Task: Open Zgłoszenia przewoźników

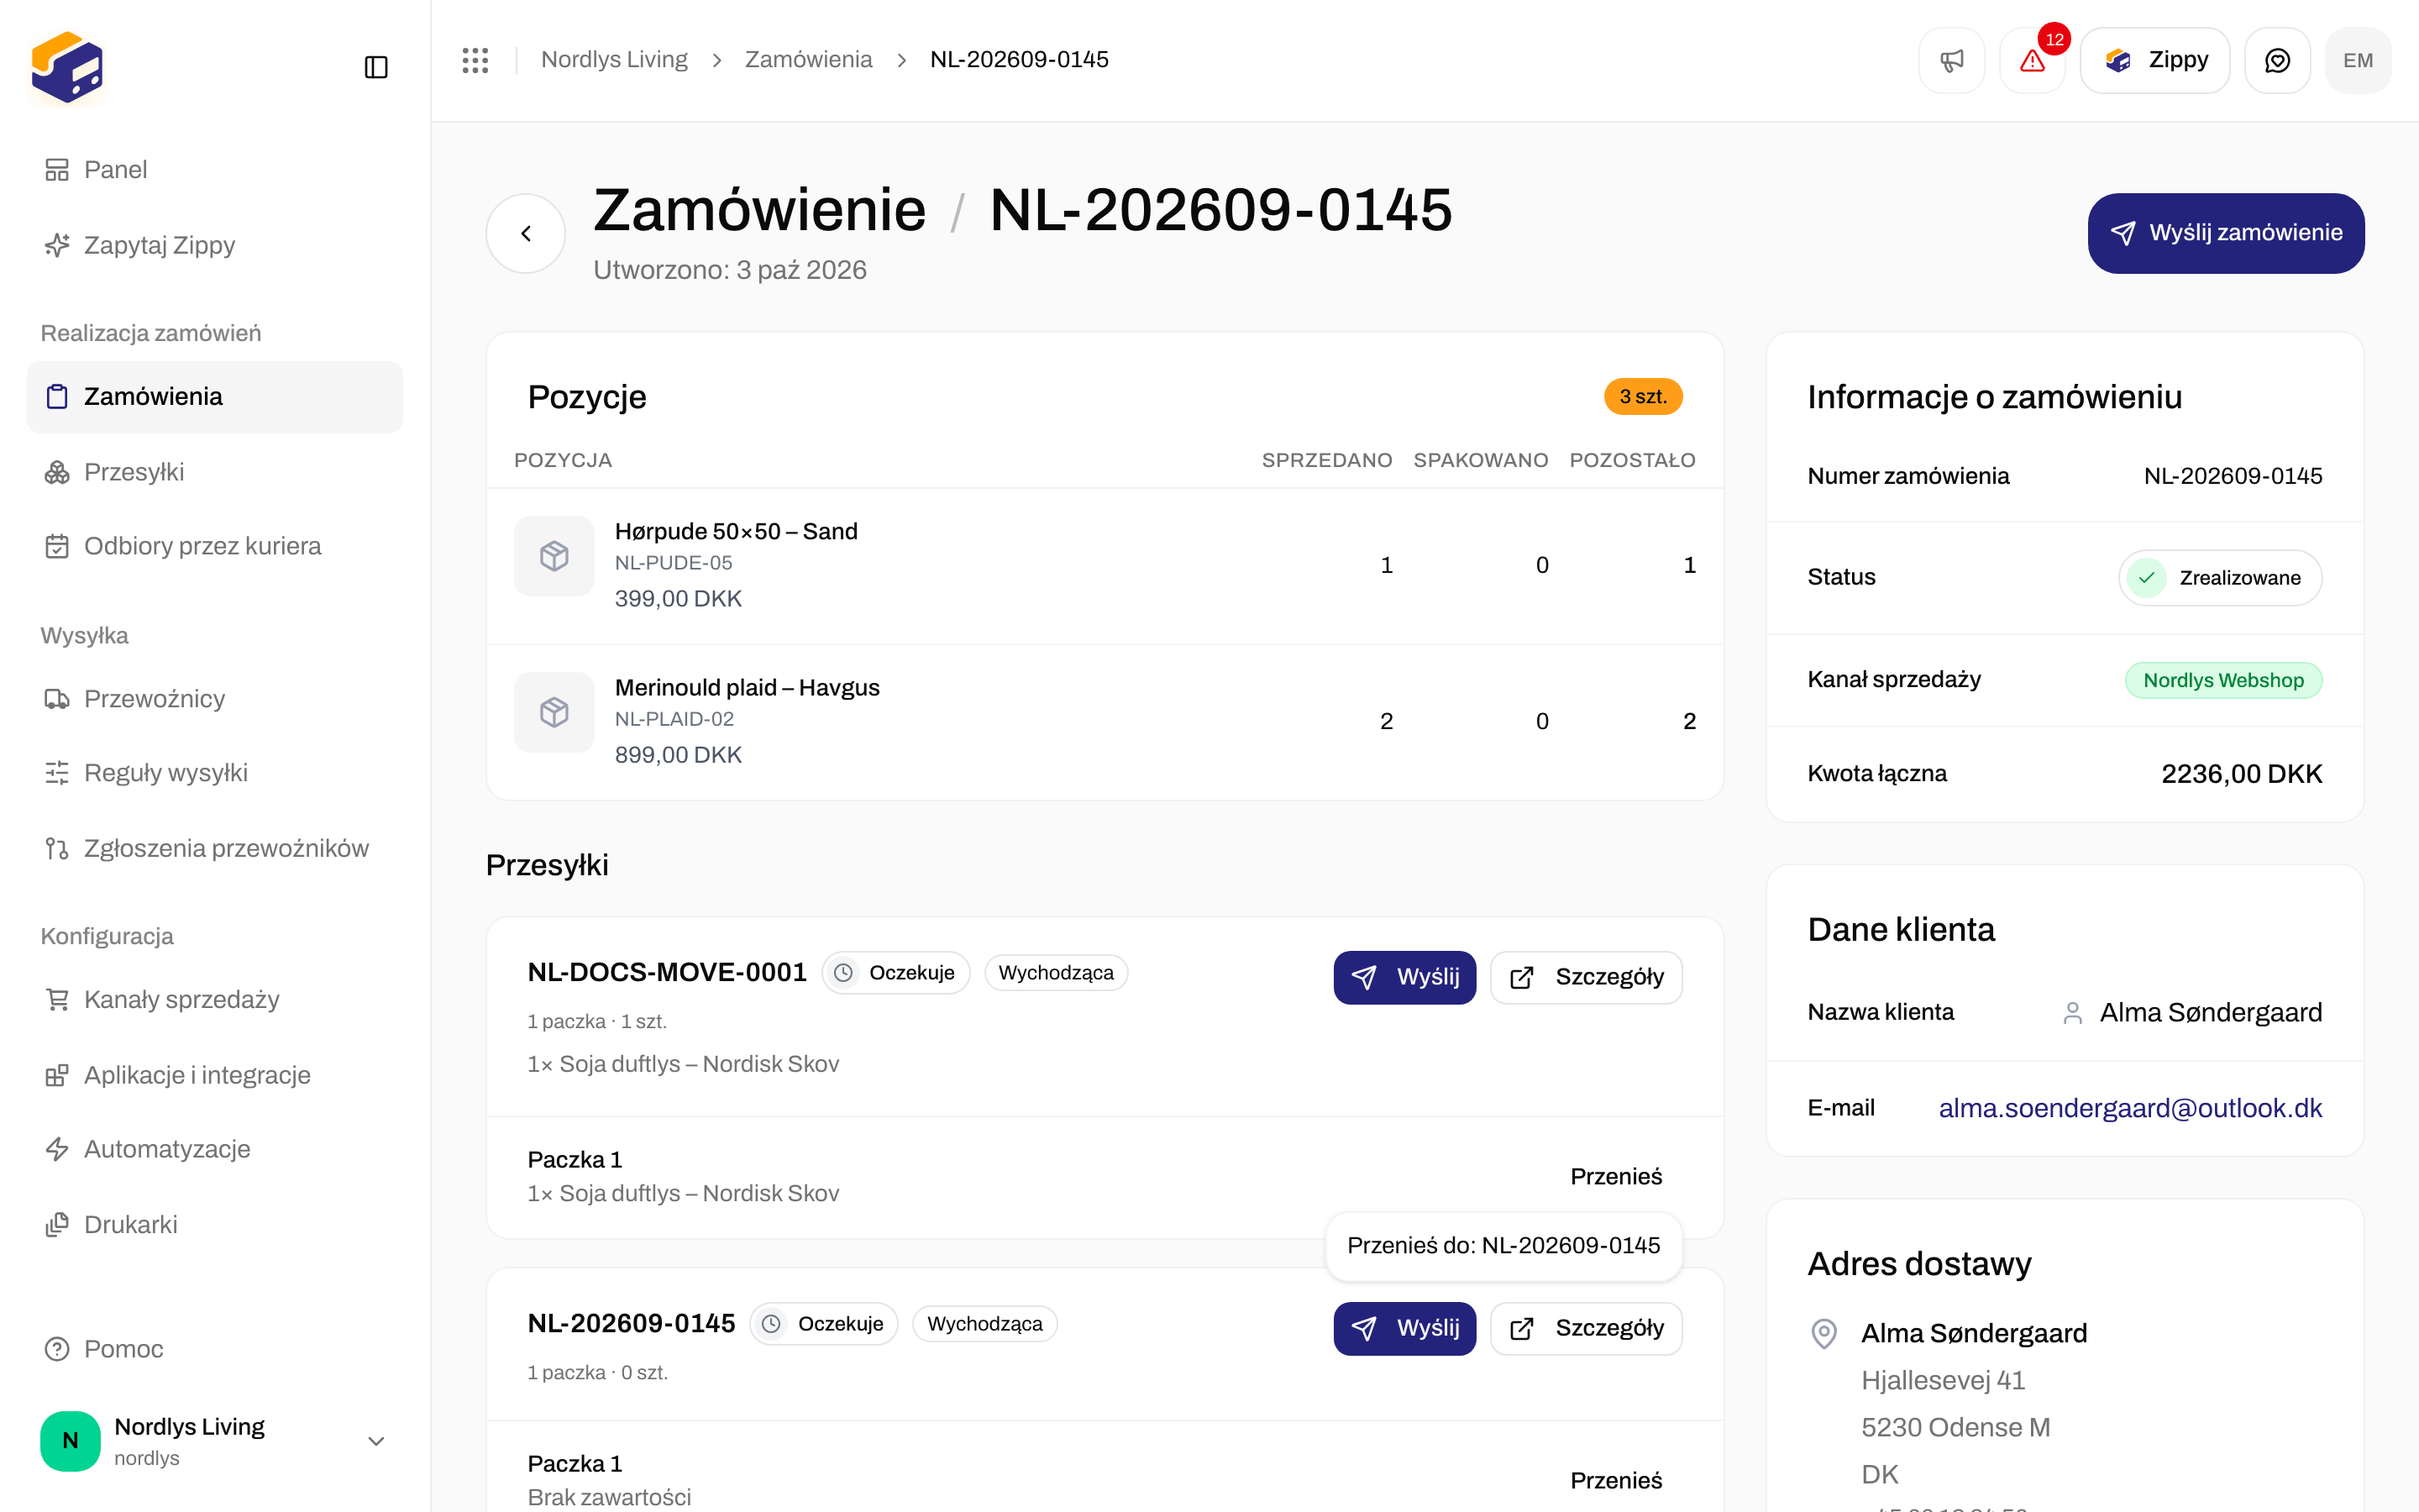Action: coord(215,848)
